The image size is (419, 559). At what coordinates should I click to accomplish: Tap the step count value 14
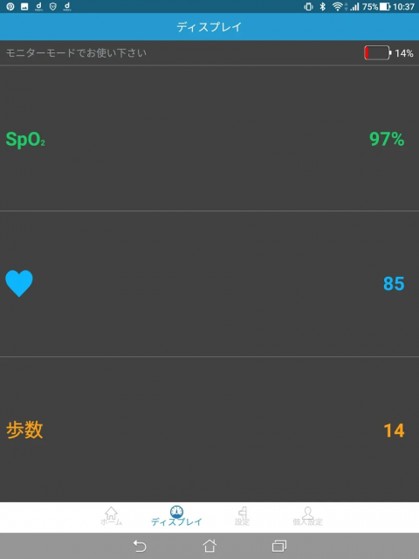click(x=394, y=431)
